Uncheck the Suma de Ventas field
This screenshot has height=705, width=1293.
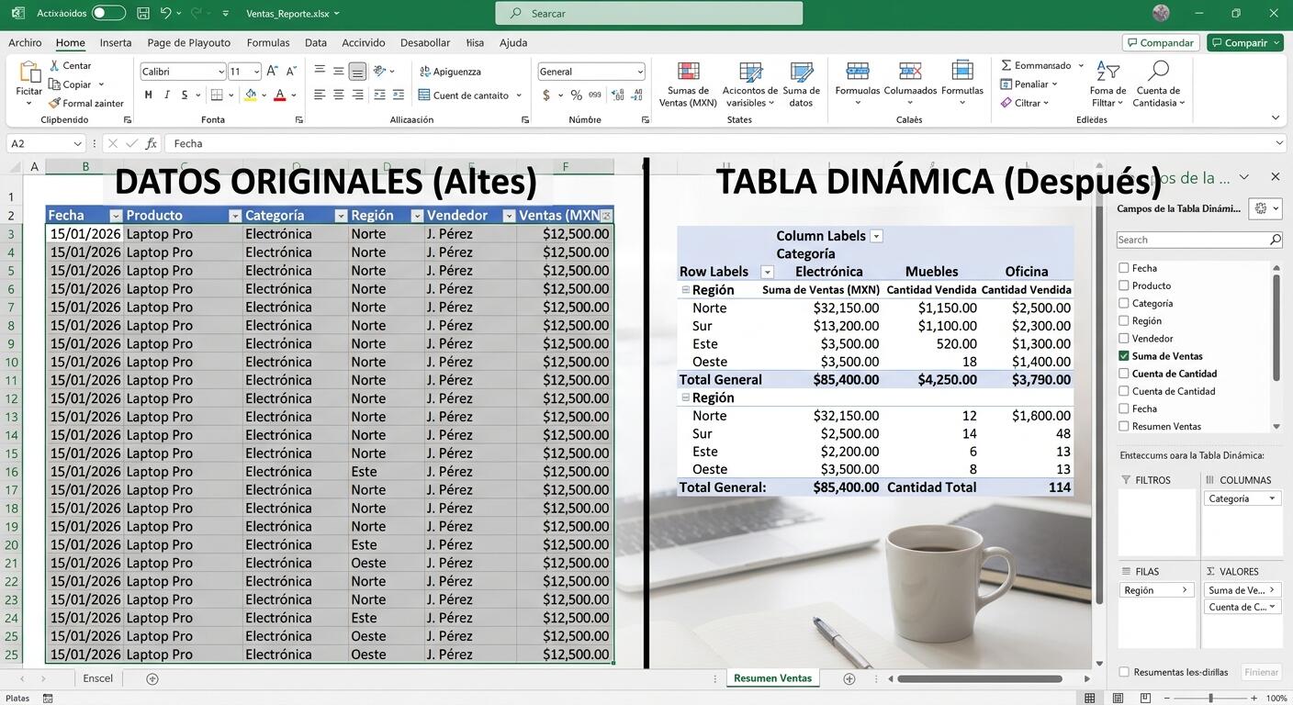click(x=1124, y=355)
